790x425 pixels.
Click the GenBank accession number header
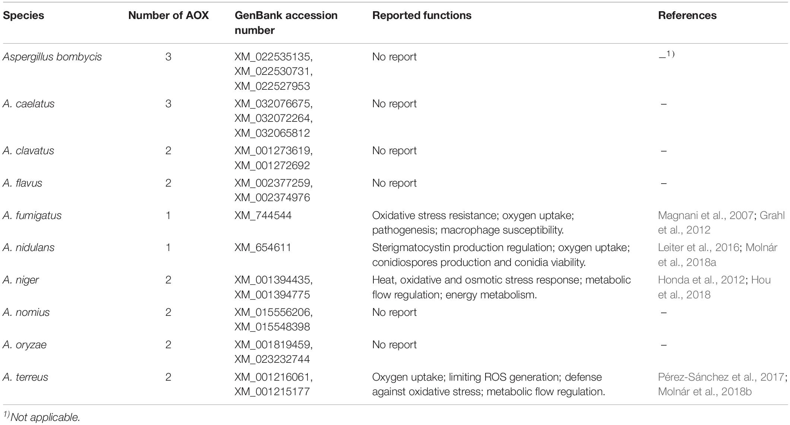(286, 23)
